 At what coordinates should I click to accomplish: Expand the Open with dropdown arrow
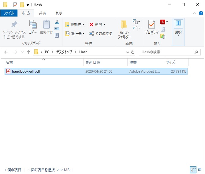pyautogui.click(x=167, y=22)
